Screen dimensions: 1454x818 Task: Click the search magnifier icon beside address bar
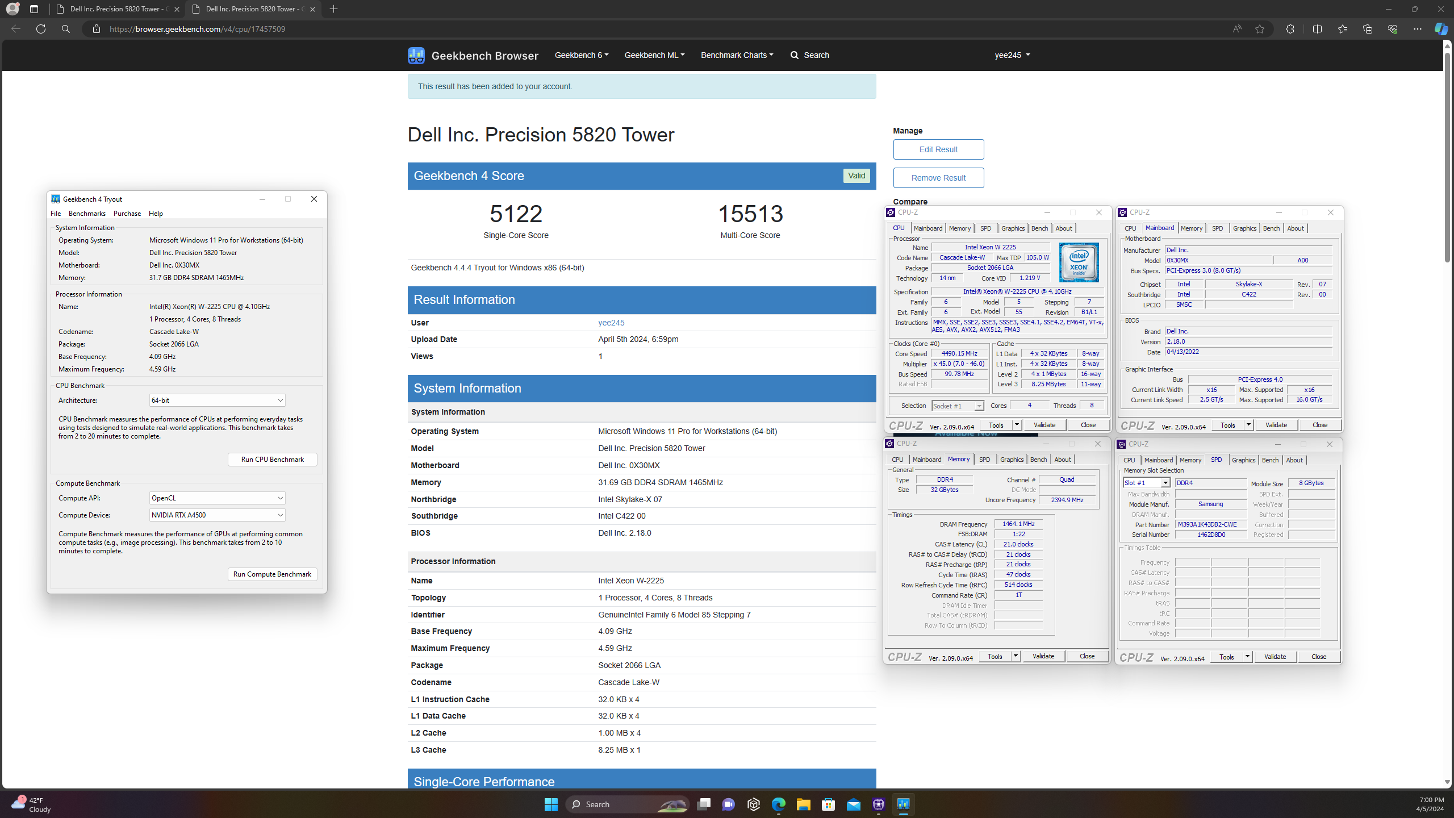click(66, 29)
